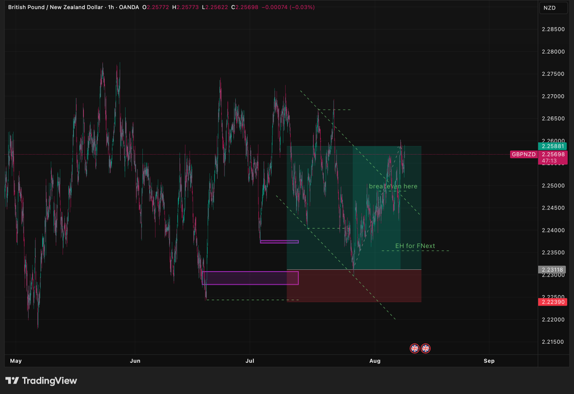Screen dimensions: 574x394
Task: Click the Jun label on time axis
Action: pyautogui.click(x=136, y=361)
